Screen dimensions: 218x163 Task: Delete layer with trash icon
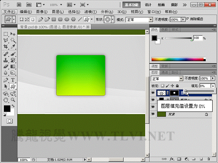coord(208,159)
